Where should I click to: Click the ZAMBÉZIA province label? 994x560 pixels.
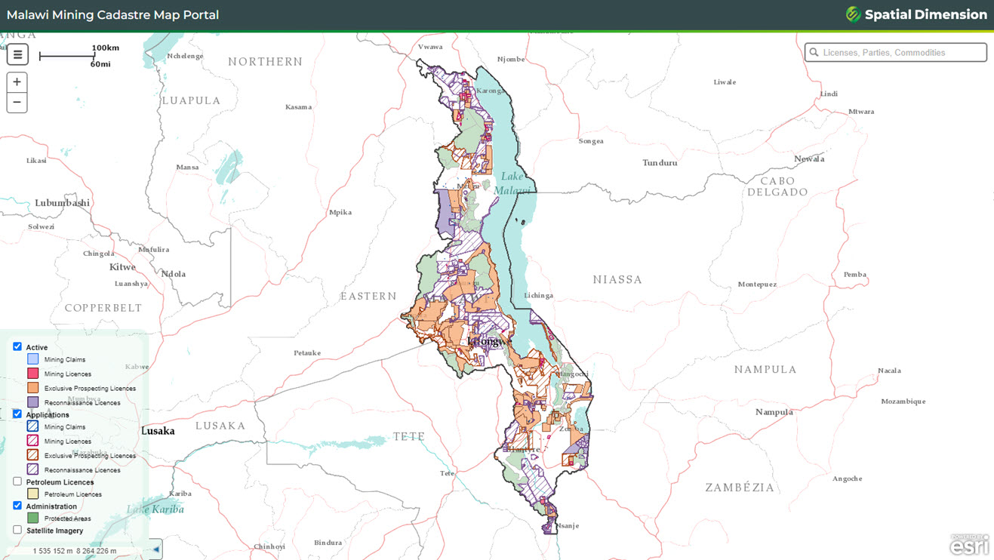(740, 488)
